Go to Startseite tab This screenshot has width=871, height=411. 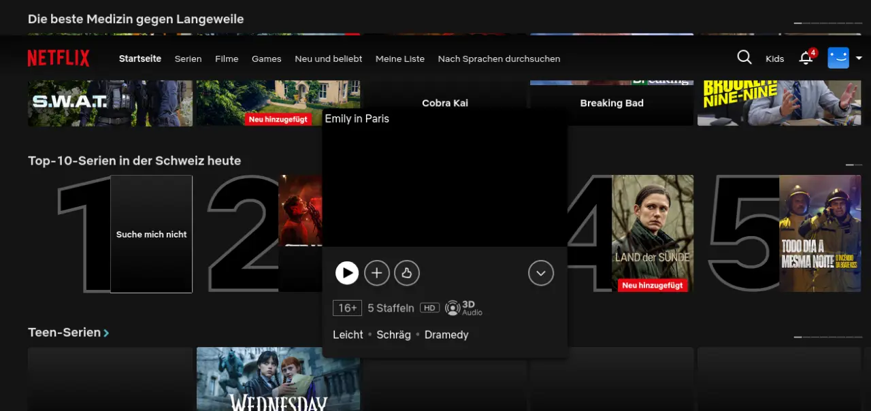(x=140, y=59)
